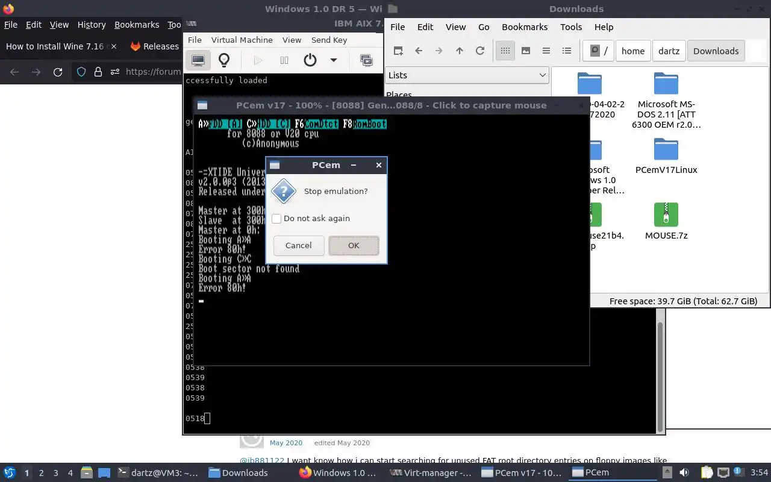The height and width of the screenshot is (482, 771).
Task: Click Firefox back arrow
Action: (14, 72)
